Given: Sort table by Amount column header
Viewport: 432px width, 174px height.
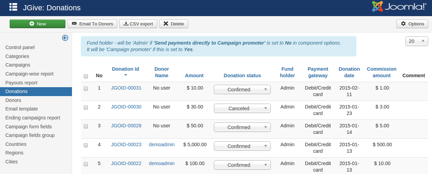Looking at the screenshot, I should (194, 76).
